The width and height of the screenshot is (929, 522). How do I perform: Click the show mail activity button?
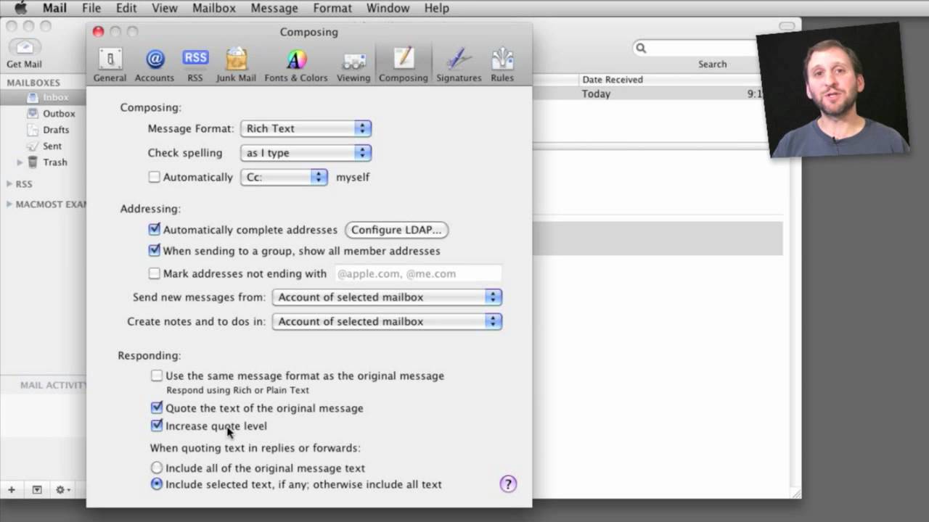(37, 490)
